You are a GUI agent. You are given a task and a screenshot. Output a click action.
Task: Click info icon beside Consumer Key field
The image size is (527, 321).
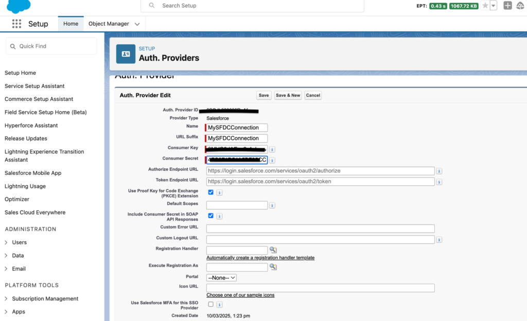click(272, 149)
